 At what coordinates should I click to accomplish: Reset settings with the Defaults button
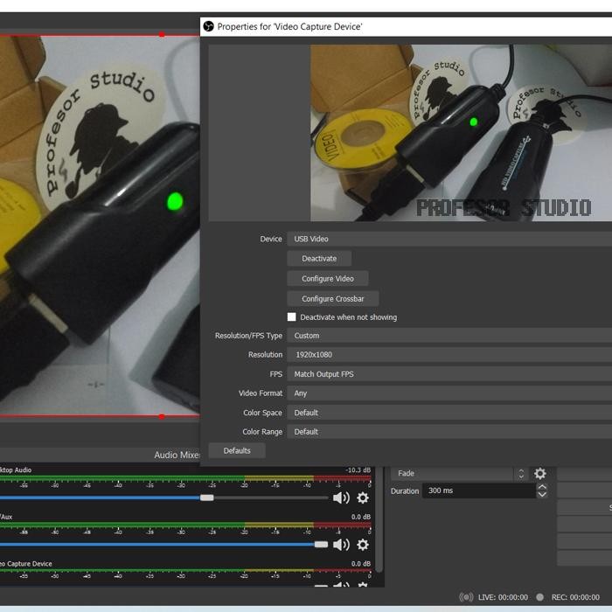[x=237, y=451]
